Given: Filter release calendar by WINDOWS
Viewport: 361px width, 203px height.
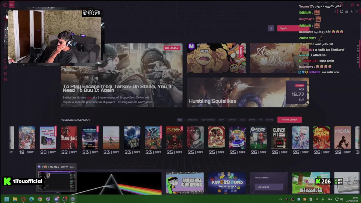Looking at the screenshot, I should (x=193, y=120).
